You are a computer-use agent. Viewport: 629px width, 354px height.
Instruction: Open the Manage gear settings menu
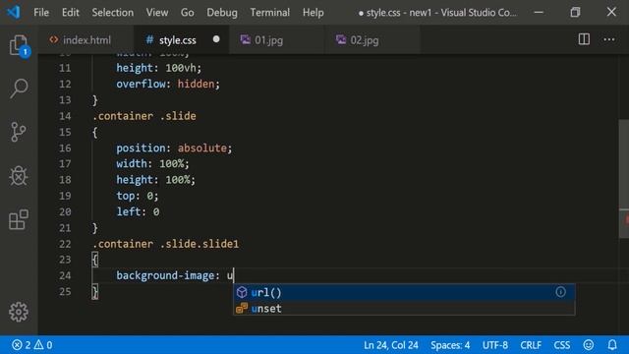(x=19, y=312)
